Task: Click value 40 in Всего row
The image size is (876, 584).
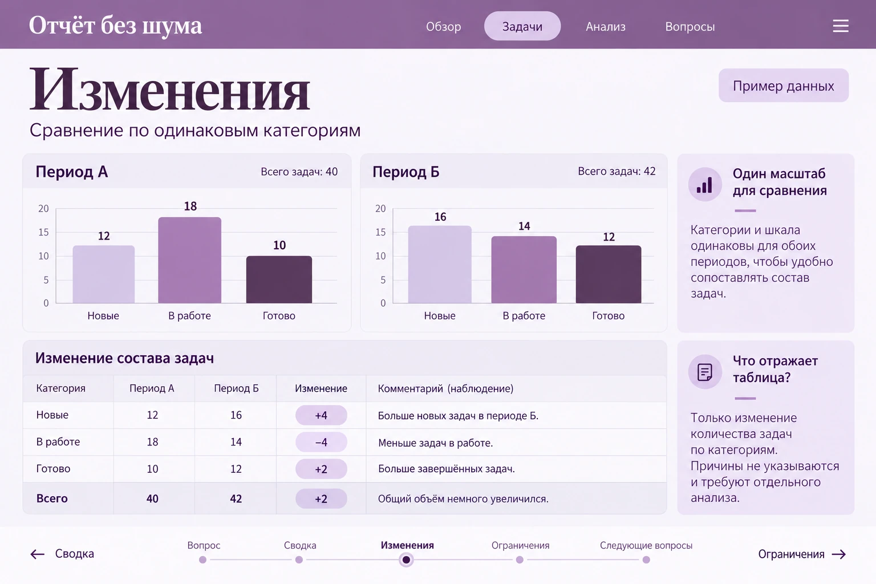Action: [x=152, y=498]
